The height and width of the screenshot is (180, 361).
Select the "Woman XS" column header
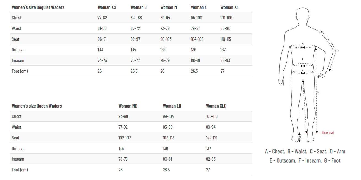point(107,7)
